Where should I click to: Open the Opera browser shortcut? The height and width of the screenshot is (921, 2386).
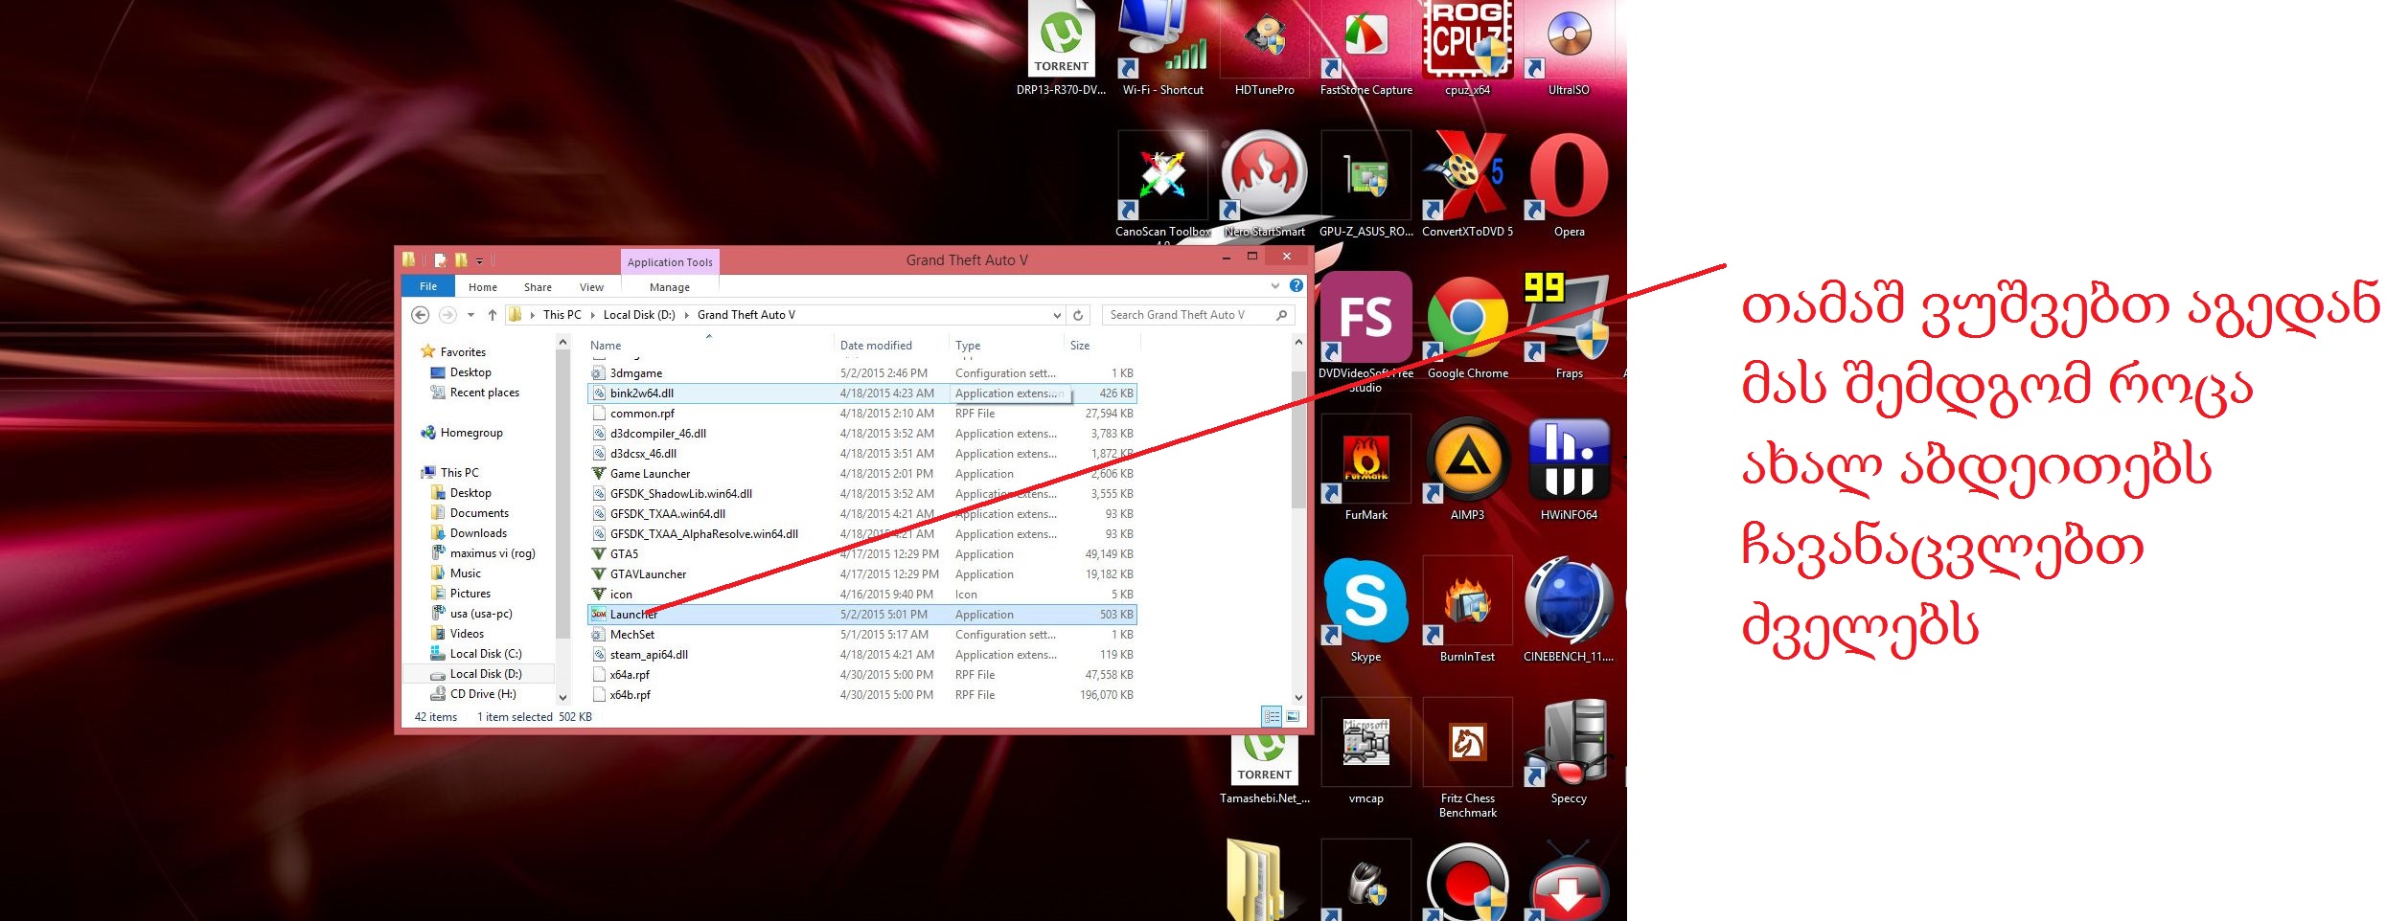[1569, 179]
